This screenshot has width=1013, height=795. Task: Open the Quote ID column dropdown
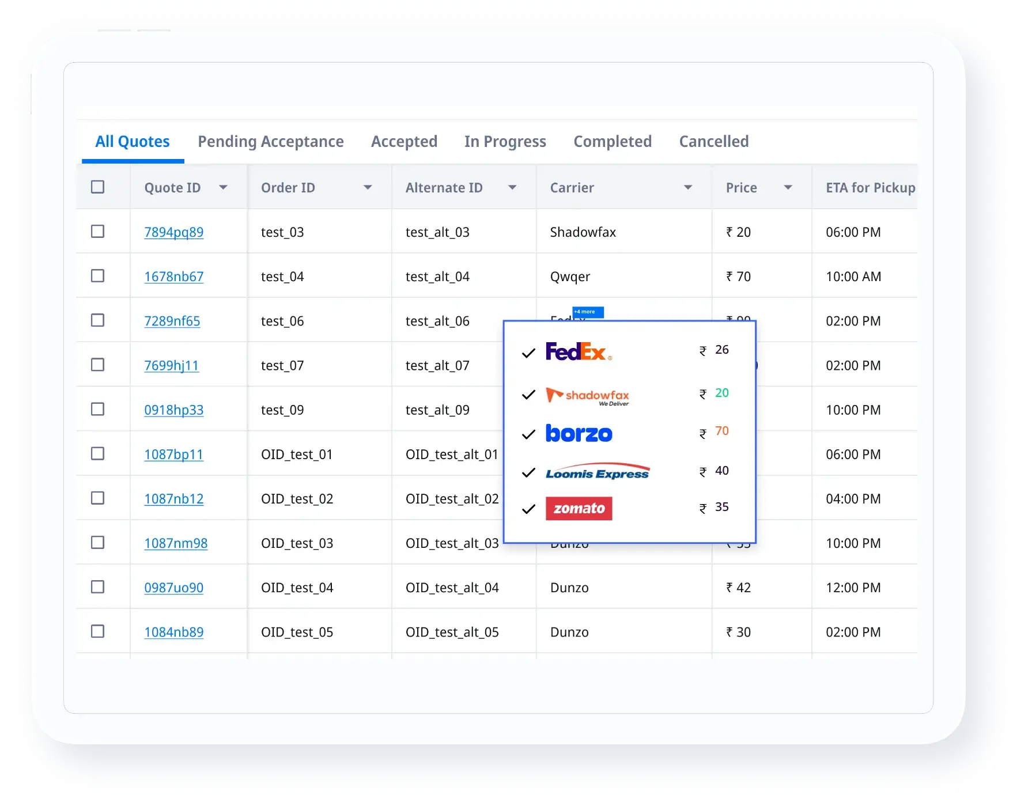(x=224, y=188)
